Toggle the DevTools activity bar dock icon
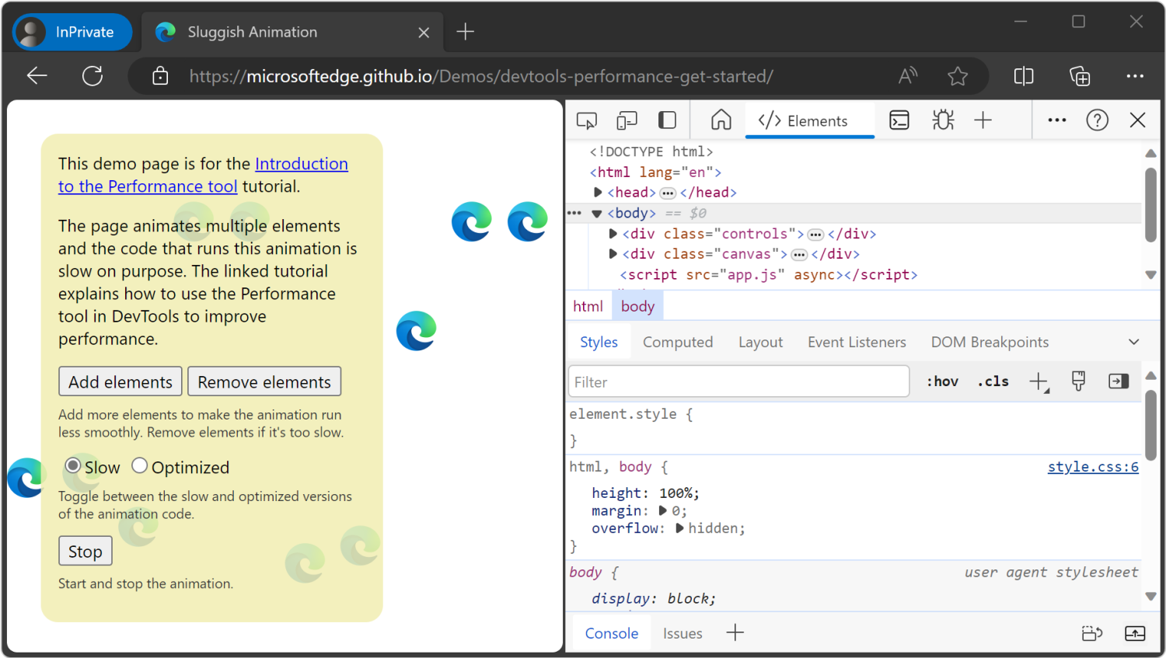Viewport: 1166px width, 658px height. coord(667,120)
